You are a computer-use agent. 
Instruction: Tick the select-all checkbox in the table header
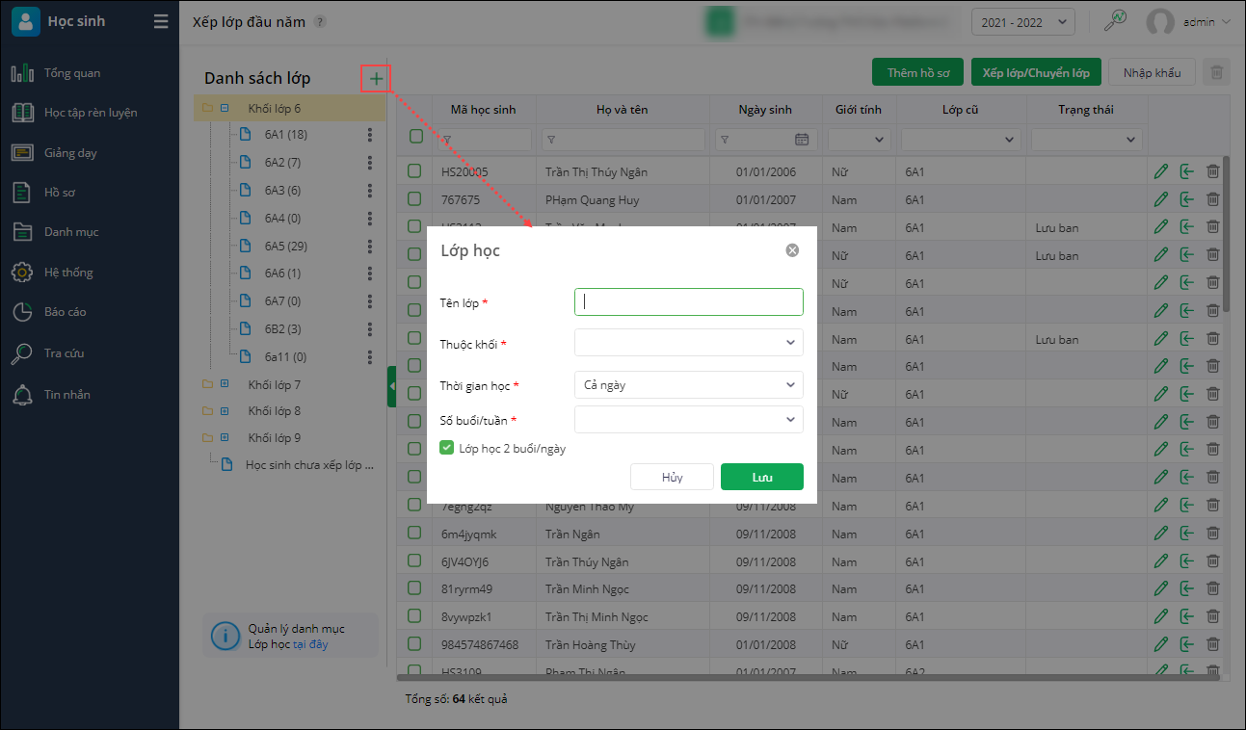(x=416, y=137)
